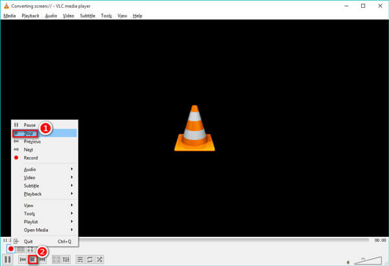Toggle loop repeat mode
The height and width of the screenshot is (266, 389).
click(x=90, y=260)
